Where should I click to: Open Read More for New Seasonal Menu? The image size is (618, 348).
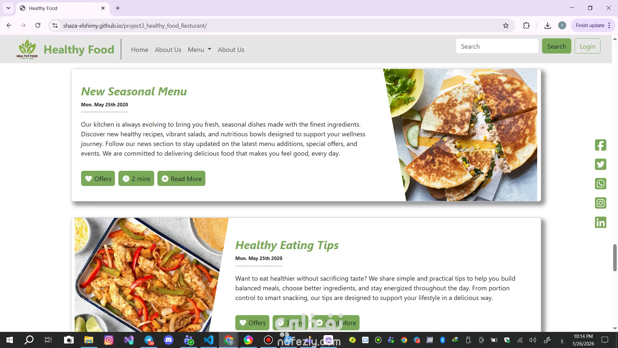(181, 179)
